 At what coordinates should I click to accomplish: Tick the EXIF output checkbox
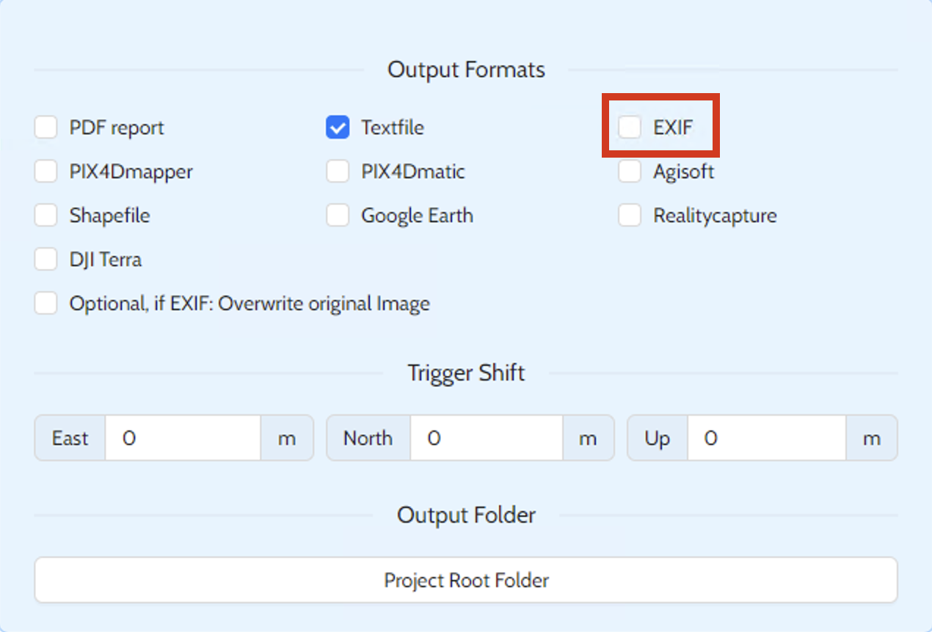pos(630,128)
